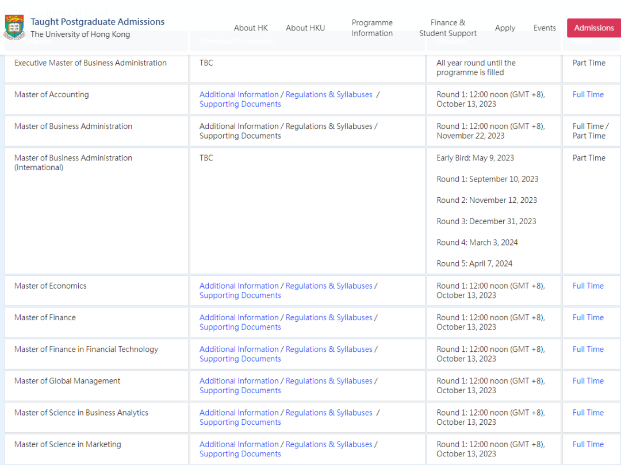Click the Master of Business Administration programme name
This screenshot has width=621, height=465.
73,126
